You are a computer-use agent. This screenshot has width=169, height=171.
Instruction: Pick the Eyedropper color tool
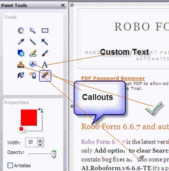(21, 41)
